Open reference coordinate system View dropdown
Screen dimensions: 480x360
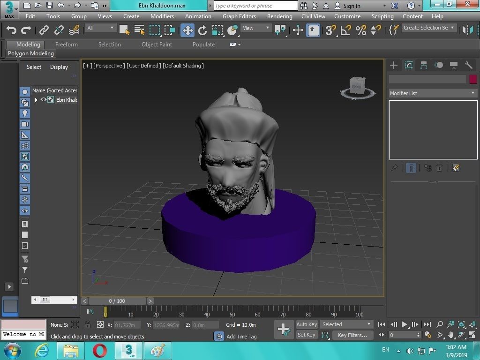coord(256,28)
